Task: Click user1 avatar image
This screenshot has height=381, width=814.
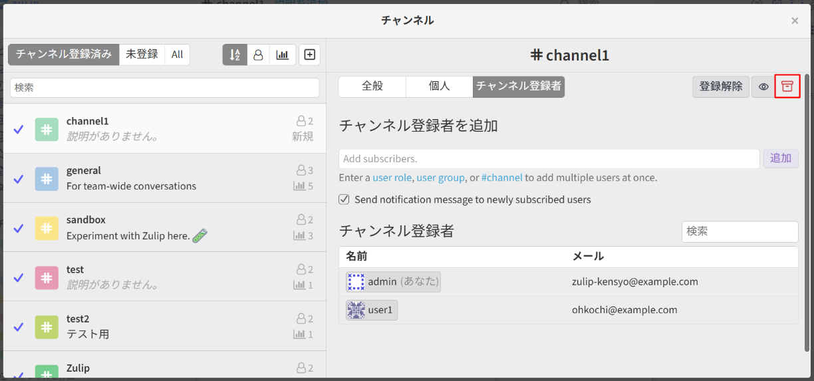Action: click(x=356, y=310)
